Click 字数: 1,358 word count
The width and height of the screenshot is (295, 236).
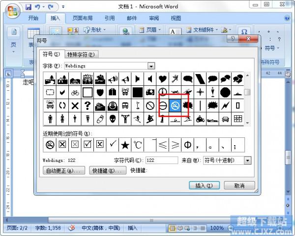click(x=48, y=228)
